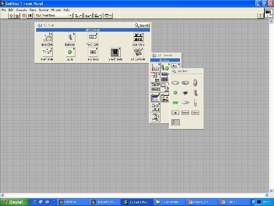Select the Ring and Enum subpalette icon

click(155, 87)
